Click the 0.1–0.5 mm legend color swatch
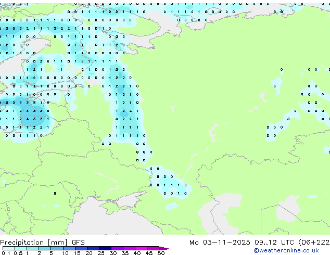Image resolution: width=330 pixels, height=255 pixels. coord(9,248)
